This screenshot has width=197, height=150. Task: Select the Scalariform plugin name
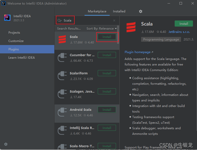tap(79, 73)
